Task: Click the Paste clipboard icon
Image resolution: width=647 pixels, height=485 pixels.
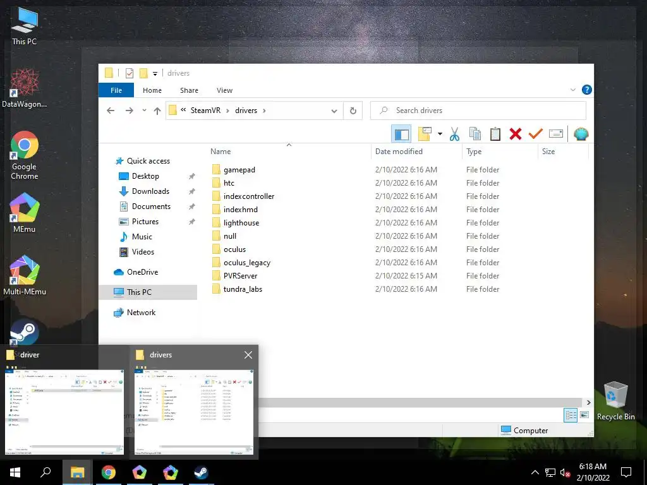Action: coord(495,134)
